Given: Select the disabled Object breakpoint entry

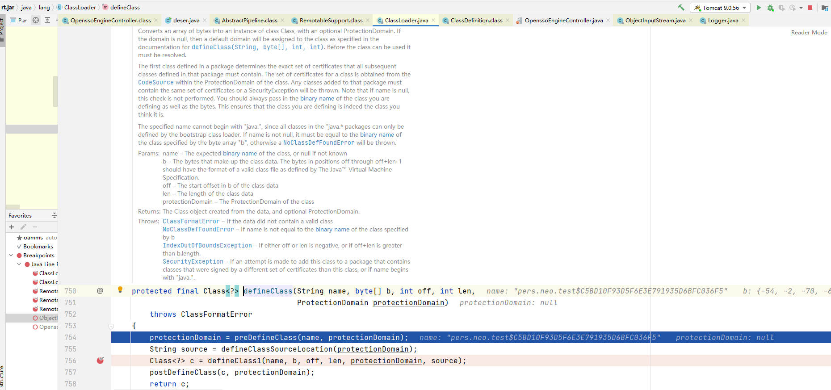Looking at the screenshot, I should click(45, 318).
